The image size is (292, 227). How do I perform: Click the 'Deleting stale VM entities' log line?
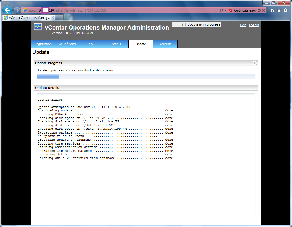105,158
